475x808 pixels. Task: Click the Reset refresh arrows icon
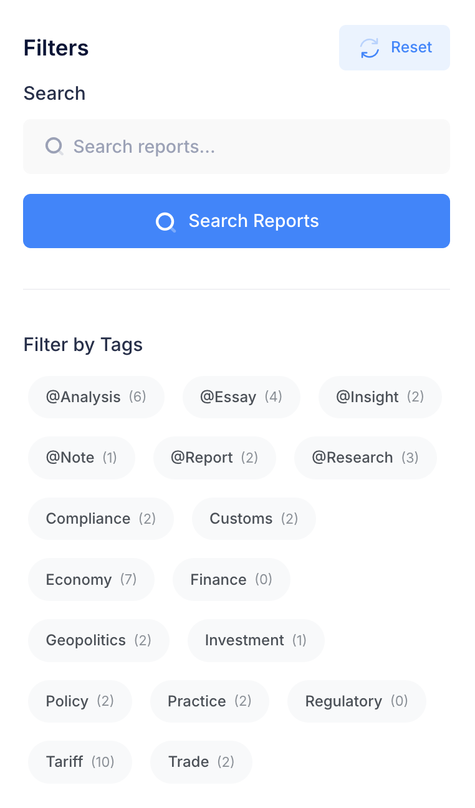click(x=370, y=48)
